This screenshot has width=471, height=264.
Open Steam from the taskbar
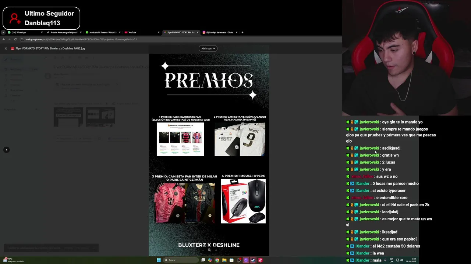253,260
